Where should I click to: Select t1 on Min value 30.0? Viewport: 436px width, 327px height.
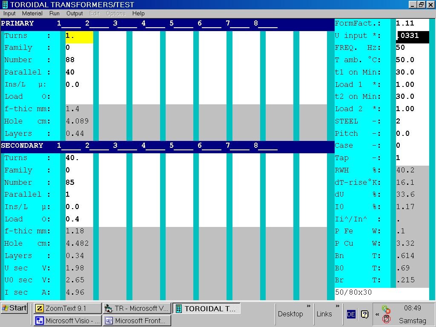coord(412,72)
